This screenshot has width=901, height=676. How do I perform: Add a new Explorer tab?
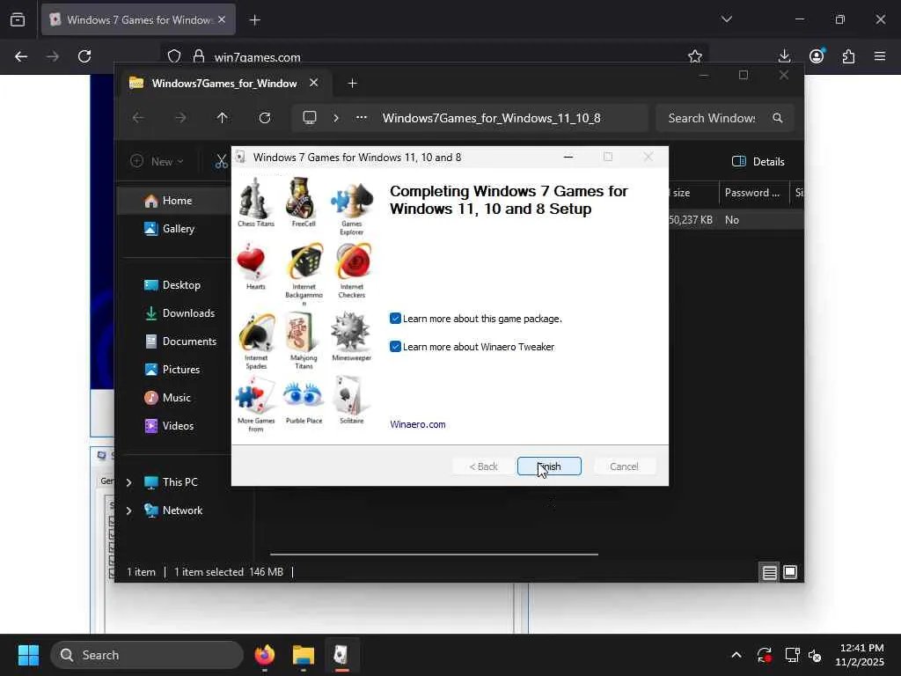point(352,84)
